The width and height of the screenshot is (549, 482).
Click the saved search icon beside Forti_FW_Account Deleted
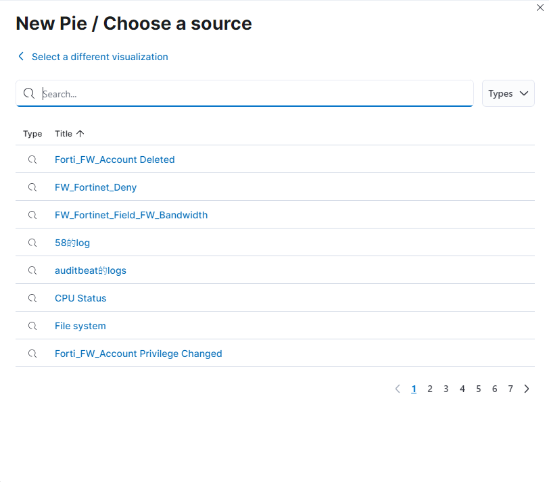tap(32, 160)
